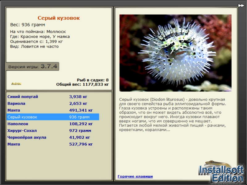The width and height of the screenshot is (247, 185).
Task: Select the highlighted Серый кузовок row
Action: pos(53,117)
